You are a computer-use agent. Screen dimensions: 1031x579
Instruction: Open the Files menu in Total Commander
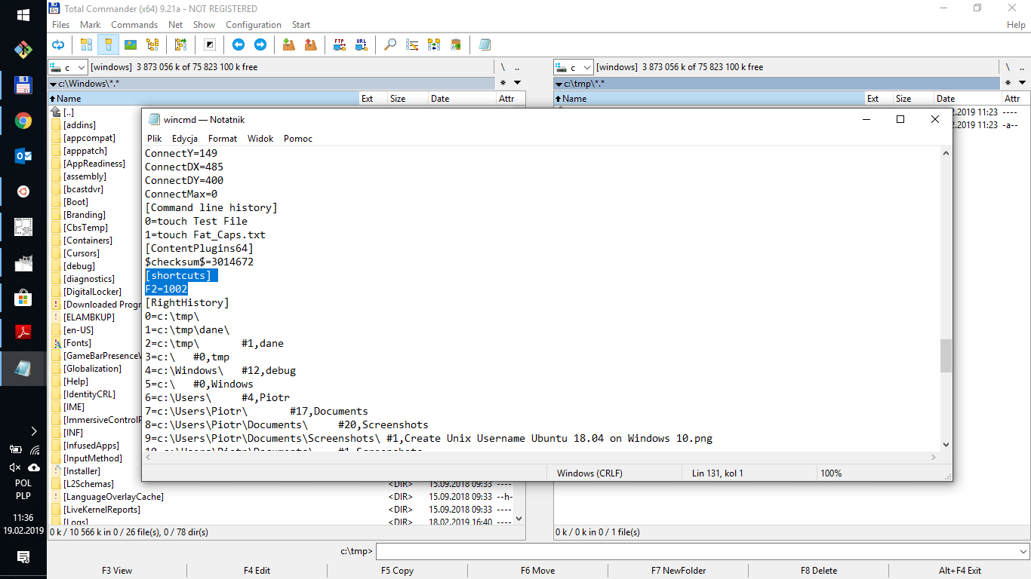point(60,25)
